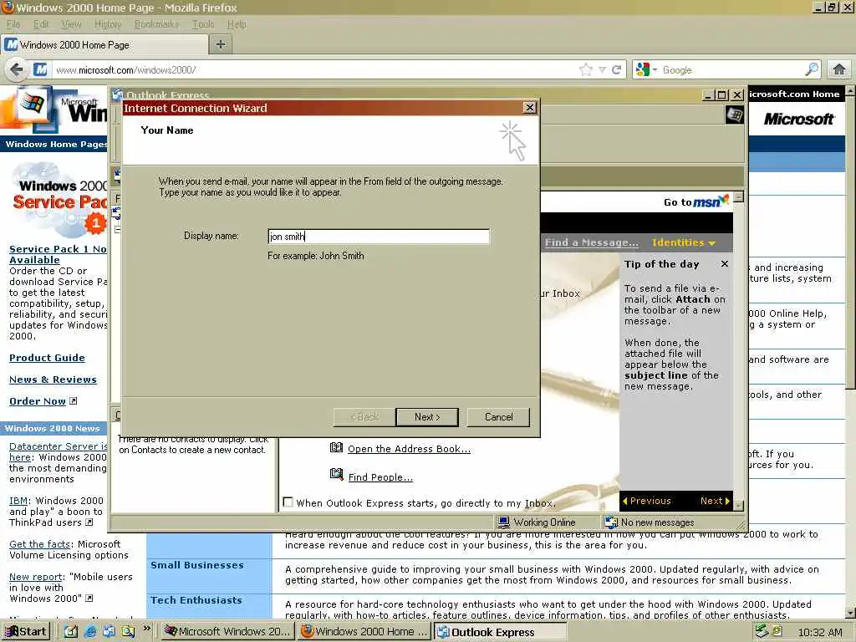Click the Find a Message link

click(x=591, y=242)
